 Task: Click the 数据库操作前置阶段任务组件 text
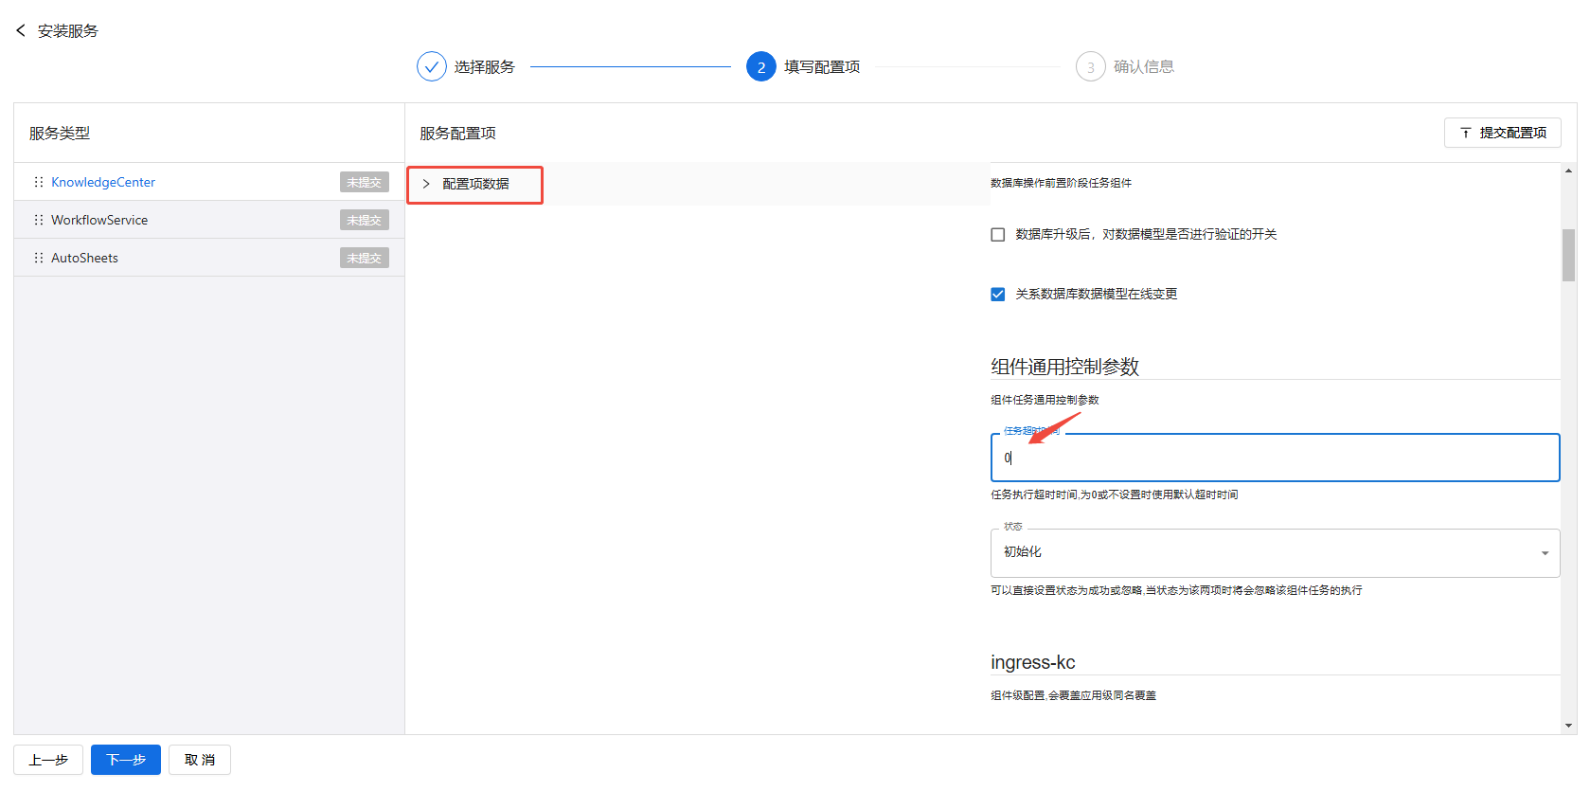[x=1061, y=183]
